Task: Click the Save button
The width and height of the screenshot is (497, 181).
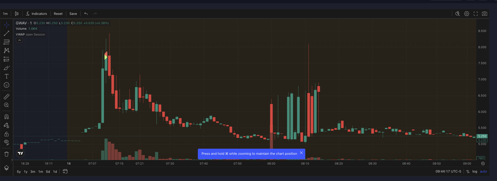Action: click(73, 14)
